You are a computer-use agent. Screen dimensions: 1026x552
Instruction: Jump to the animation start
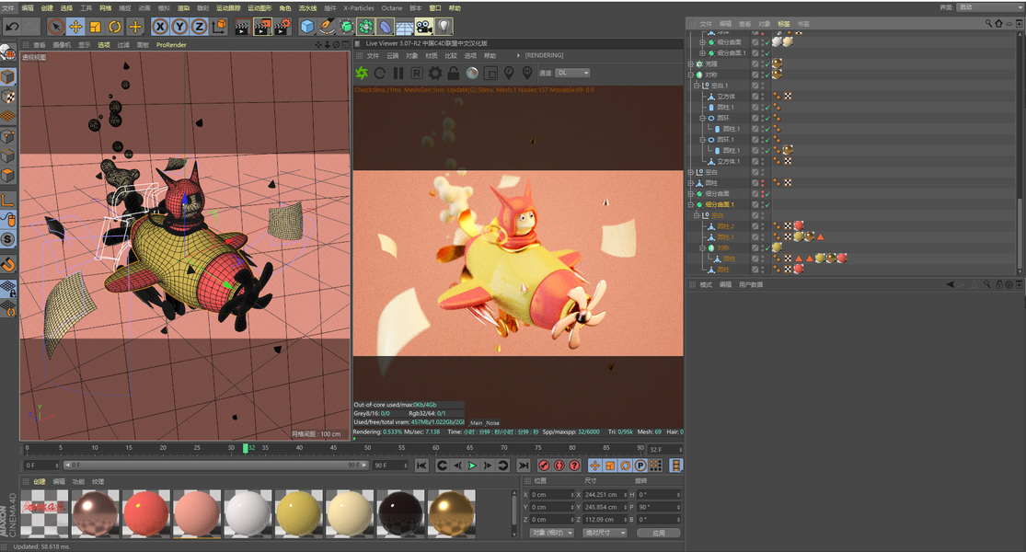tap(421, 465)
